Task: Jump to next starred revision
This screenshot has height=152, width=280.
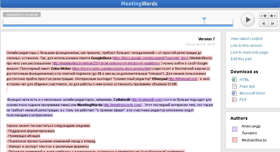Action: pos(273,16)
